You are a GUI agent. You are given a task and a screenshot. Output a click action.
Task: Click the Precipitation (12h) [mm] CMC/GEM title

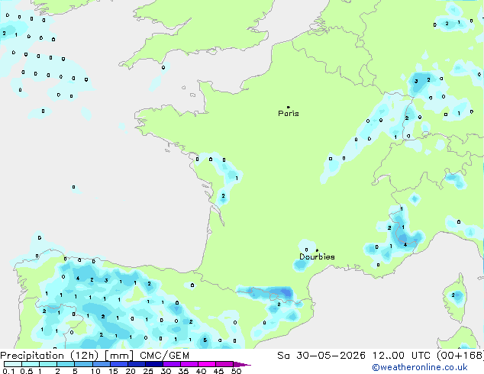pos(95,356)
